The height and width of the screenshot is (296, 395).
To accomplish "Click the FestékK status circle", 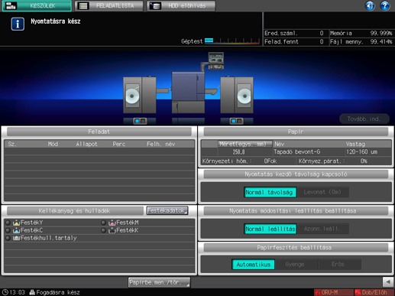I will pos(103,230).
